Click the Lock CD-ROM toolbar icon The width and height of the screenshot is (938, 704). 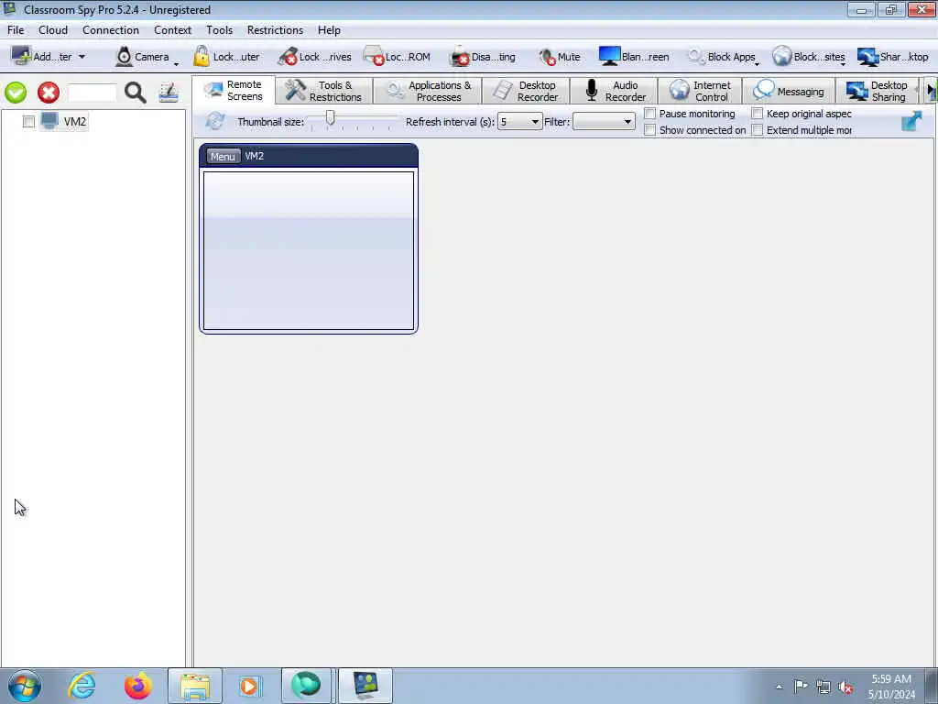pos(374,56)
